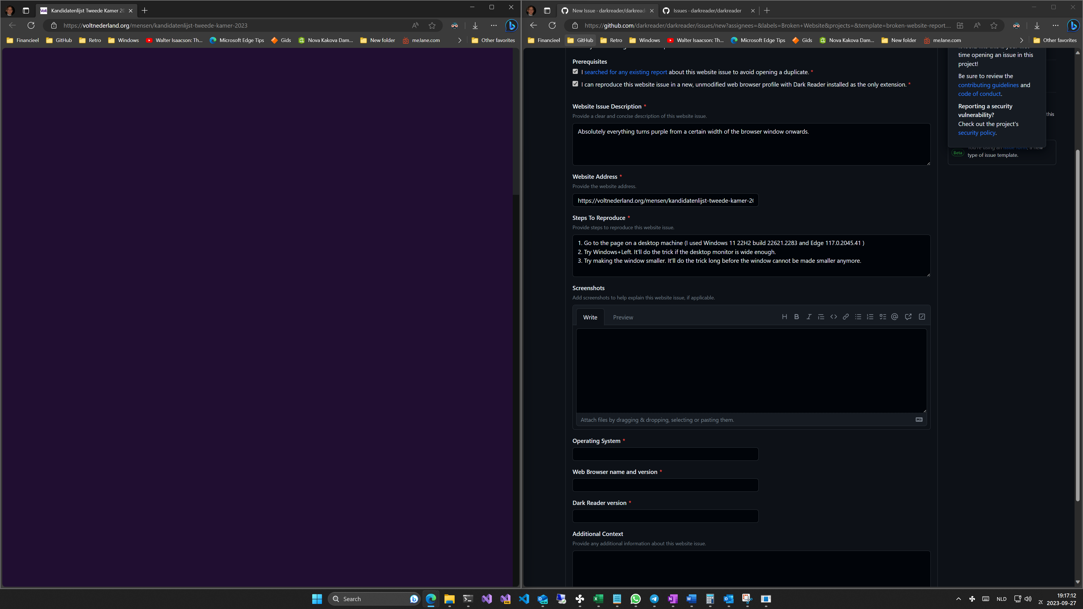1083x609 pixels.
Task: Uncheck the searched existing report checkbox
Action: tap(575, 71)
